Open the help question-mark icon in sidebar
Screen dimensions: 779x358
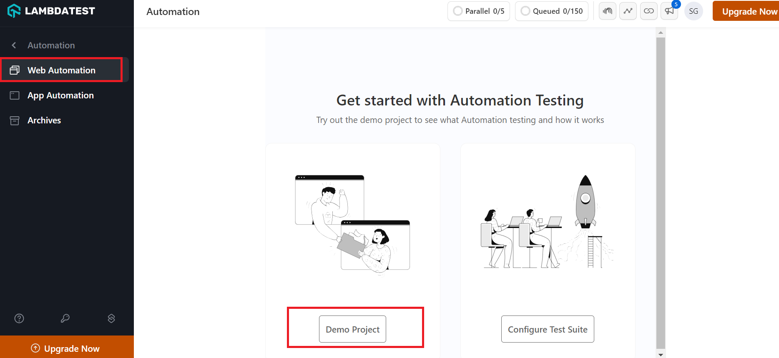(x=19, y=318)
